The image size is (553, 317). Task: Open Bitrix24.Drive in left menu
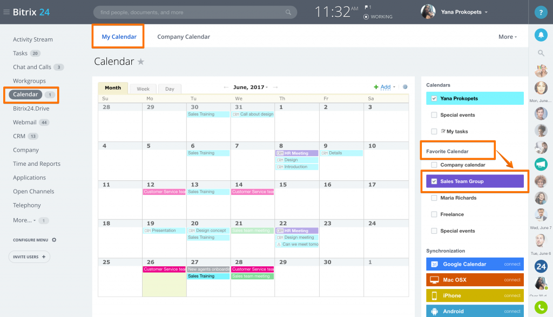pos(31,109)
